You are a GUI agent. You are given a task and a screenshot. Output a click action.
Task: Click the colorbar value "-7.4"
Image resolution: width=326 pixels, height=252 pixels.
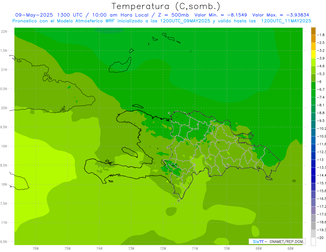click(x=321, y=97)
